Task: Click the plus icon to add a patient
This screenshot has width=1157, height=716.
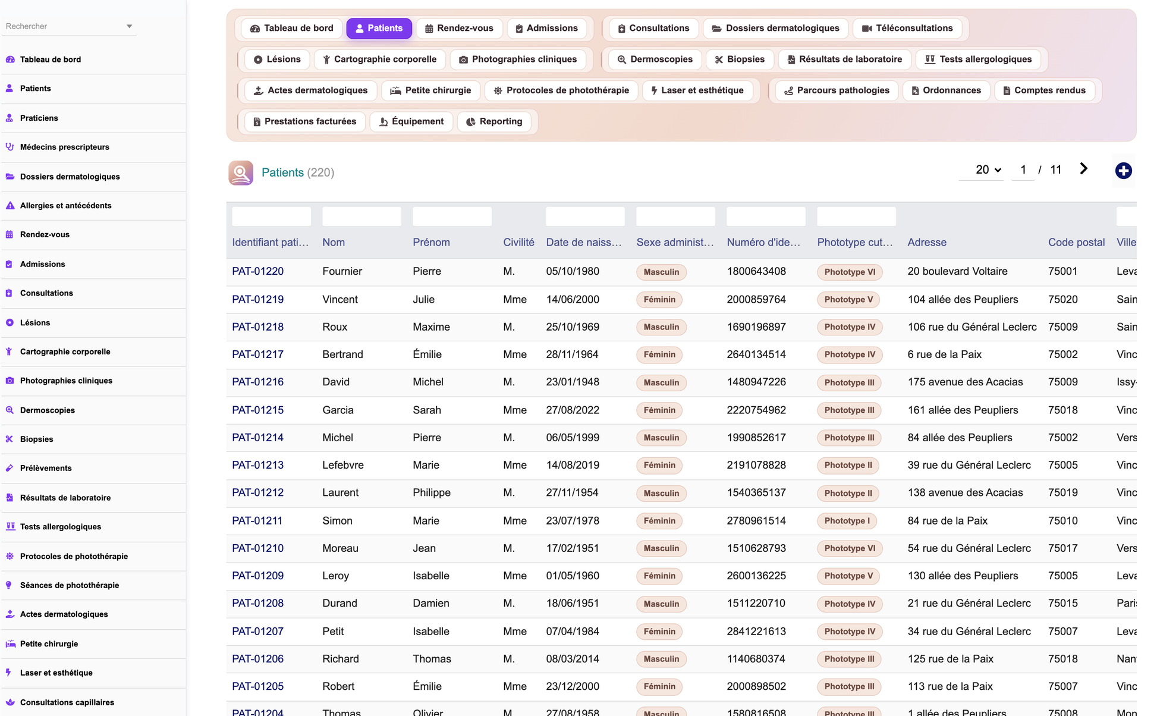Action: pyautogui.click(x=1123, y=171)
